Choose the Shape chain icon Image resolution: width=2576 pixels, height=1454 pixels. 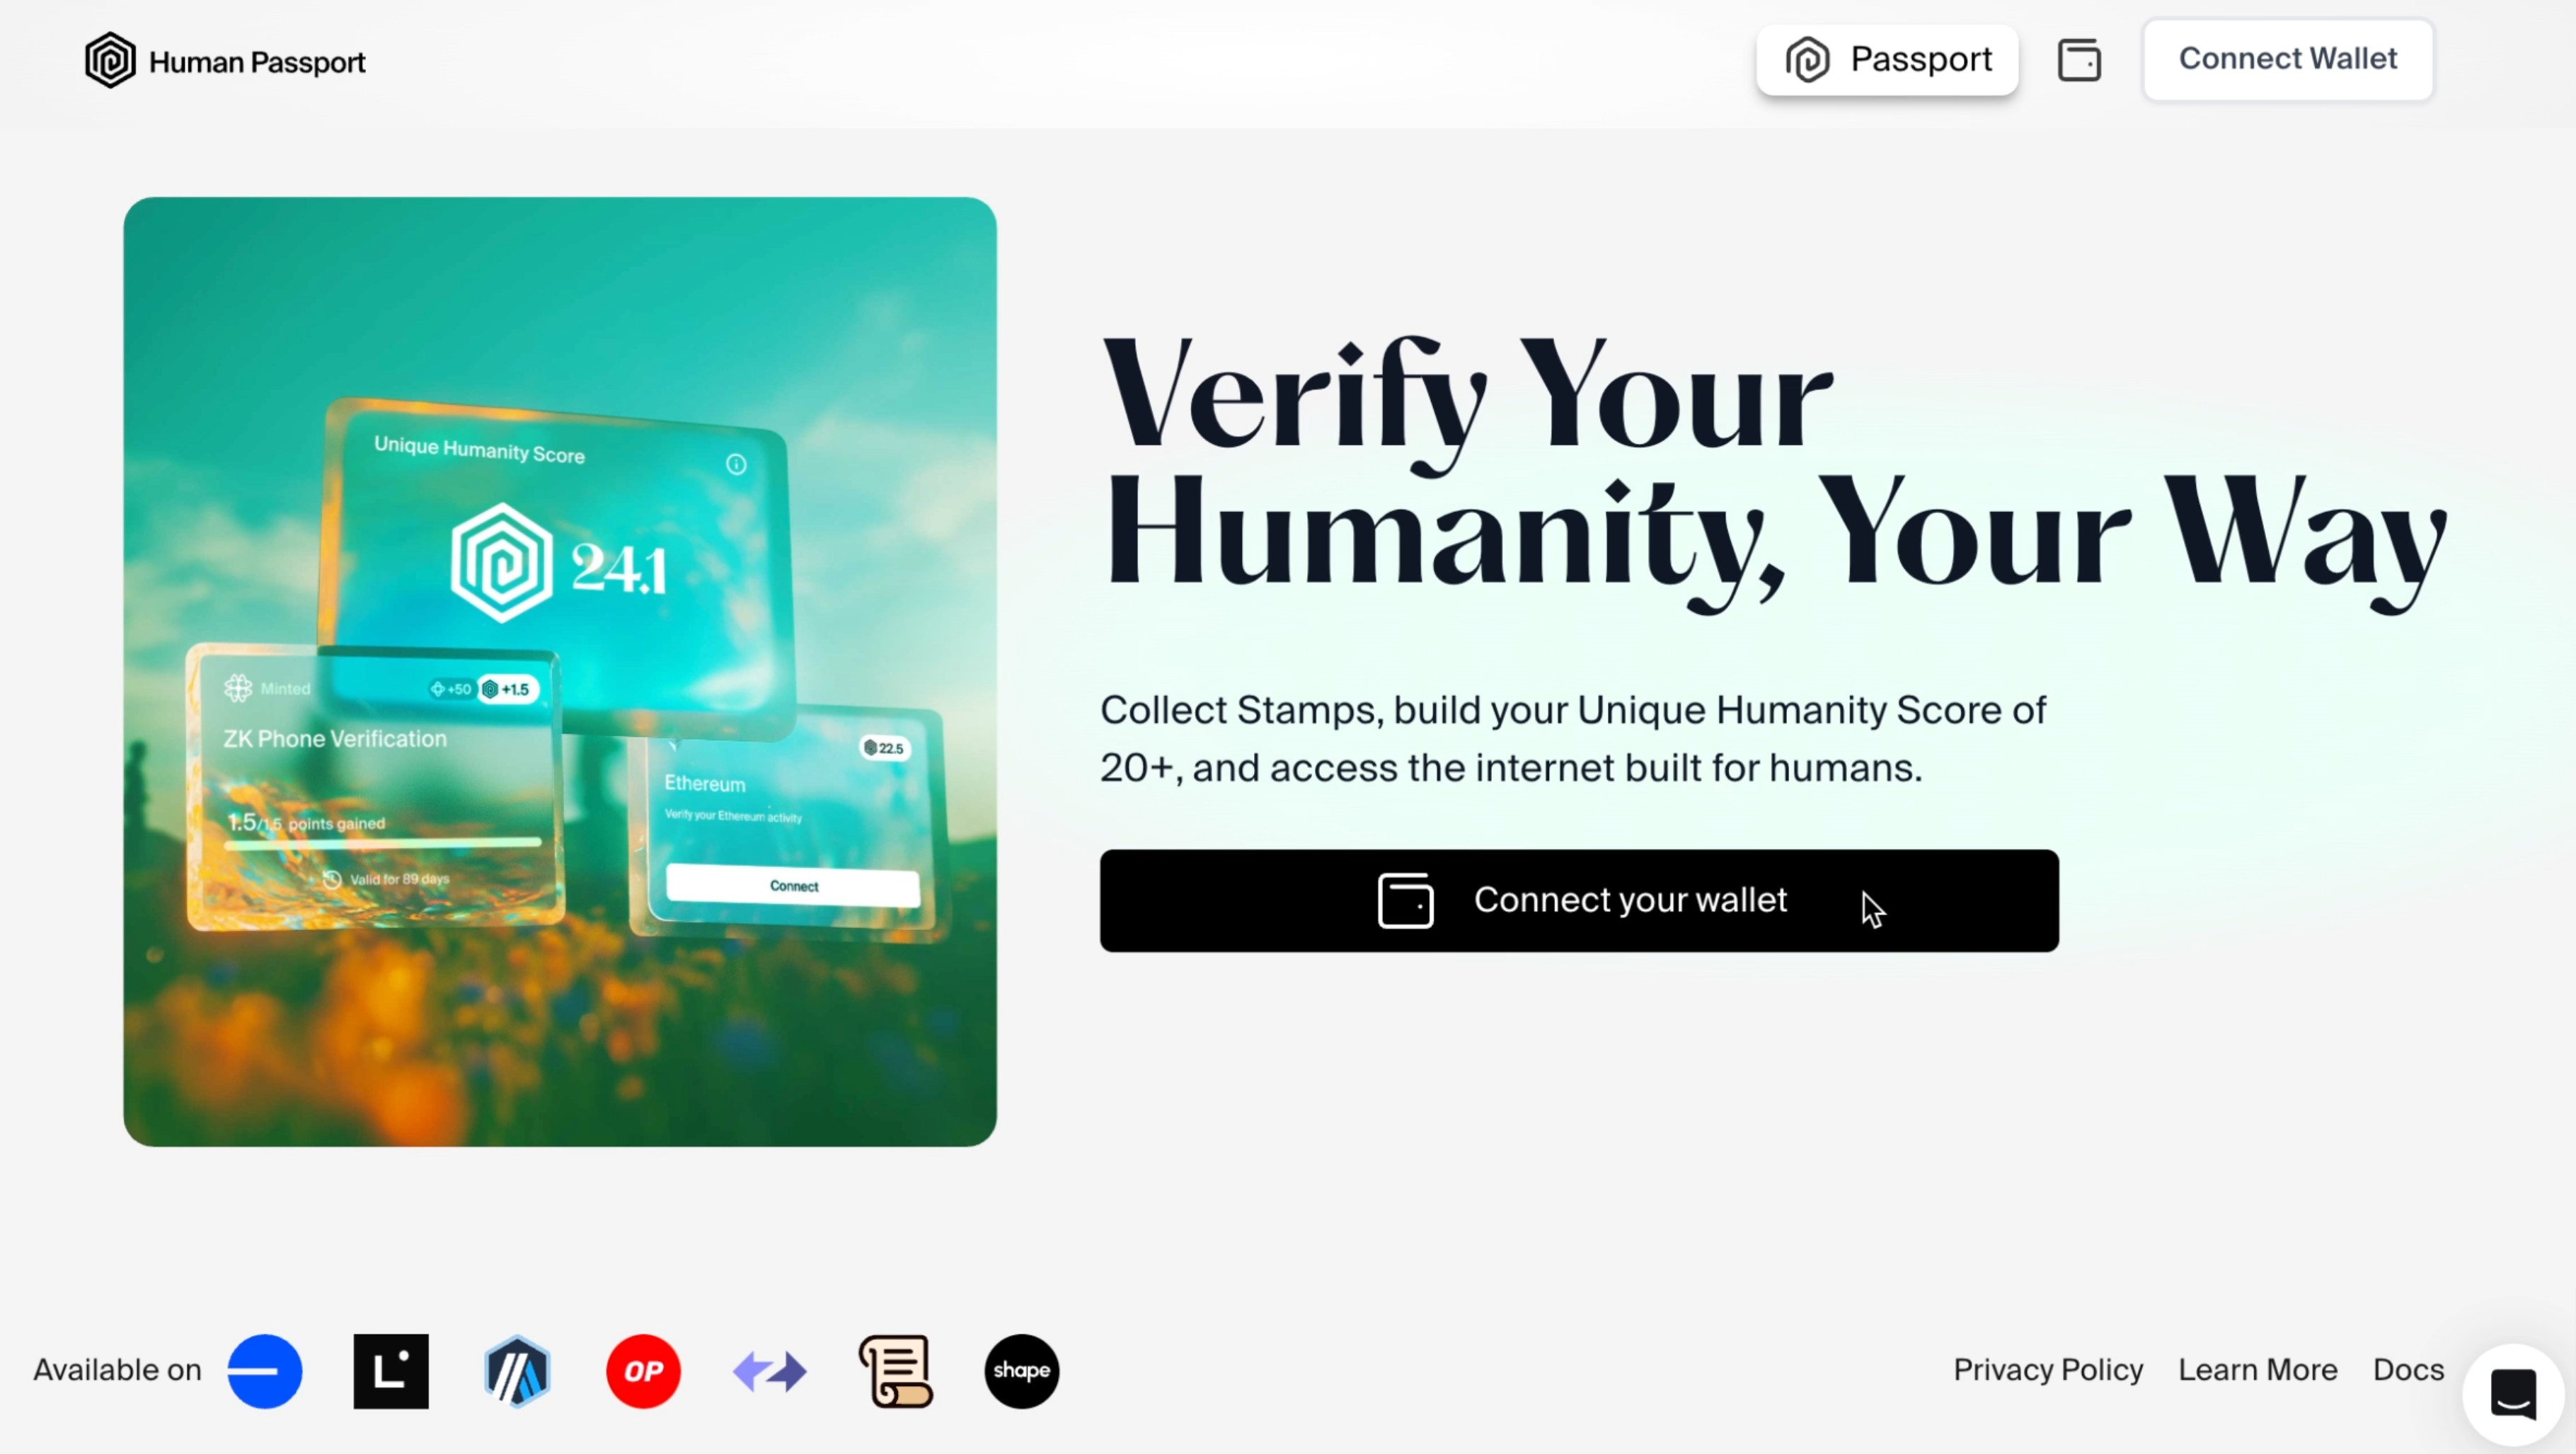pyautogui.click(x=1022, y=1371)
